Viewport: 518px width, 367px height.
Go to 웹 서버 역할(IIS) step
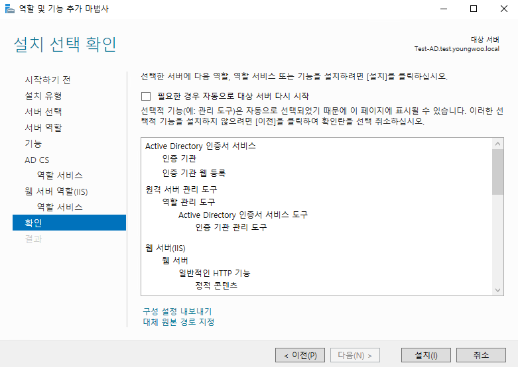pos(56,191)
